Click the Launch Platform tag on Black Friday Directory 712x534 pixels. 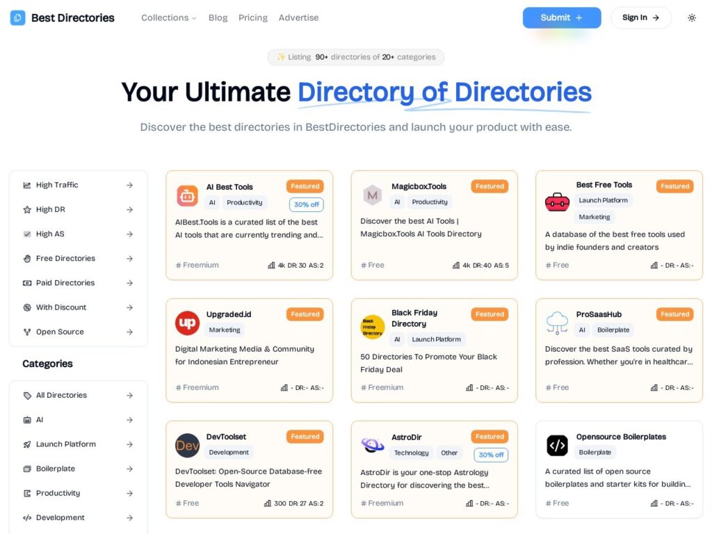click(x=436, y=339)
